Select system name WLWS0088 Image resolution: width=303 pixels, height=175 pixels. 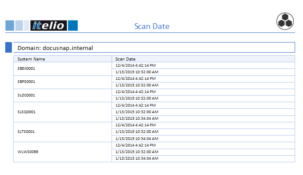coord(28,152)
